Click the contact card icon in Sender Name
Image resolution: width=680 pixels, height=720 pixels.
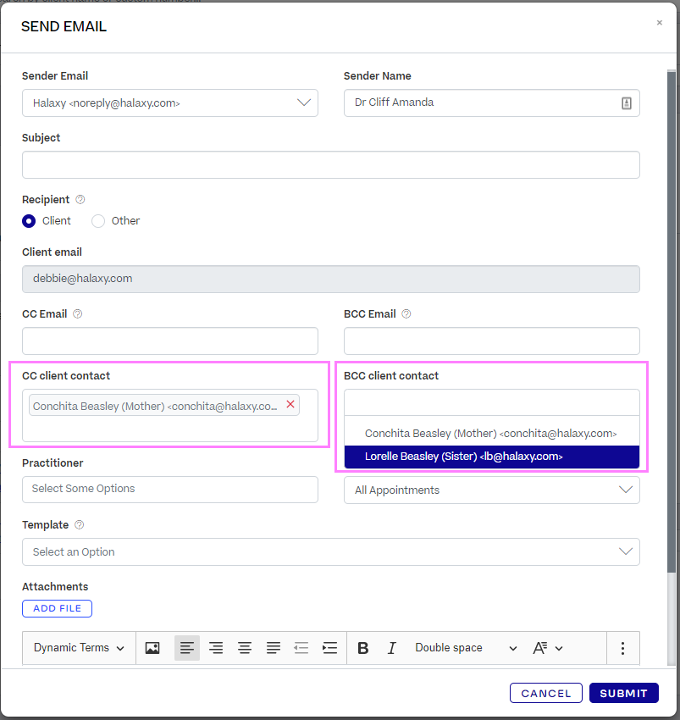click(x=627, y=103)
